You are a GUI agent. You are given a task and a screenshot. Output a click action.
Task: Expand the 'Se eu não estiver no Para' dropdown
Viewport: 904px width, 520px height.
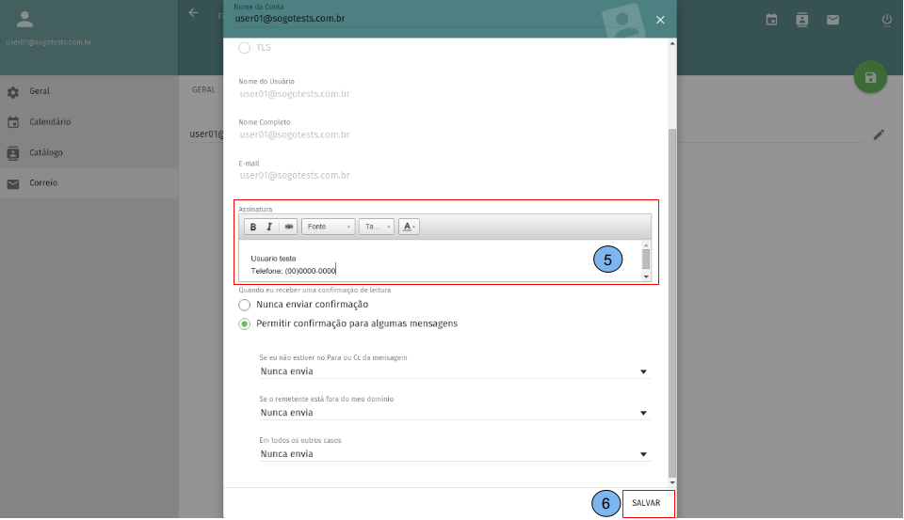click(454, 371)
